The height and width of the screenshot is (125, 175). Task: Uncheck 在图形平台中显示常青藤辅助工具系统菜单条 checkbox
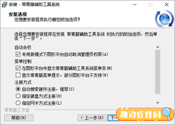(x=18, y=68)
